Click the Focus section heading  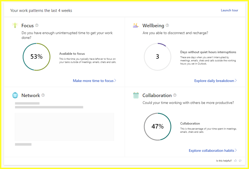(28, 26)
